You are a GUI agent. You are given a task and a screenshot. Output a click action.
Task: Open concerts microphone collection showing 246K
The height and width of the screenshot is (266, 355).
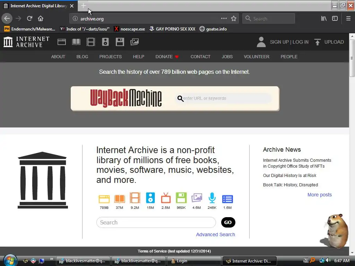(212, 201)
